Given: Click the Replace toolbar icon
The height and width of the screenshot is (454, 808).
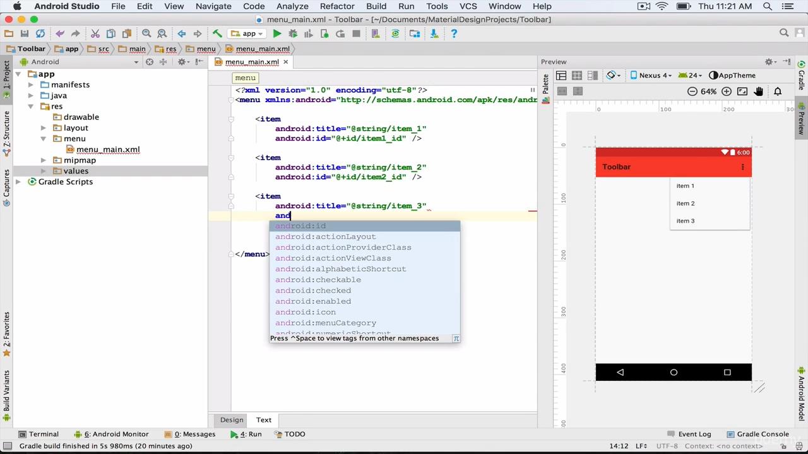Looking at the screenshot, I should 162,33.
